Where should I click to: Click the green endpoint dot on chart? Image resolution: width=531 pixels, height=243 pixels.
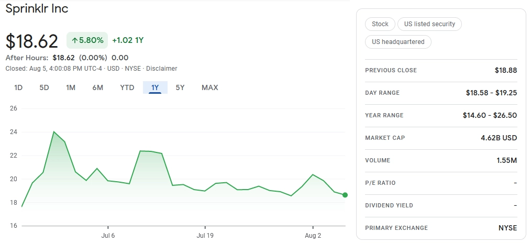(345, 195)
